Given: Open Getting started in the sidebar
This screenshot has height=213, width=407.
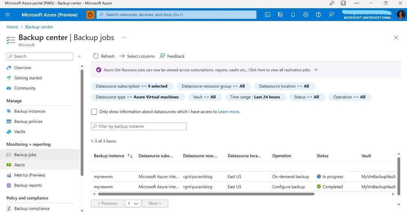Looking at the screenshot, I should click(28, 78).
